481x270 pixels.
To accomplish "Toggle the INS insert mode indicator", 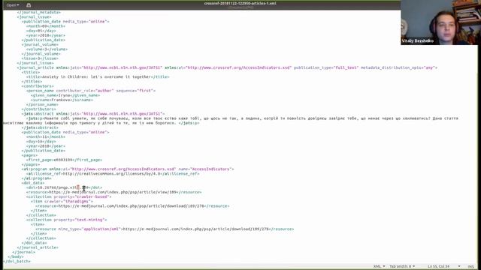I will [471, 266].
